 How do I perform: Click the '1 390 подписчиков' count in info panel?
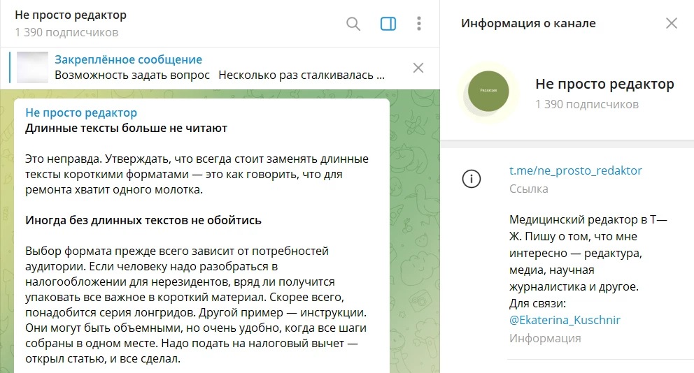click(x=587, y=105)
